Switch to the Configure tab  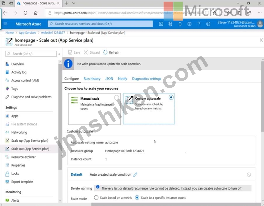pyautogui.click(x=72, y=79)
